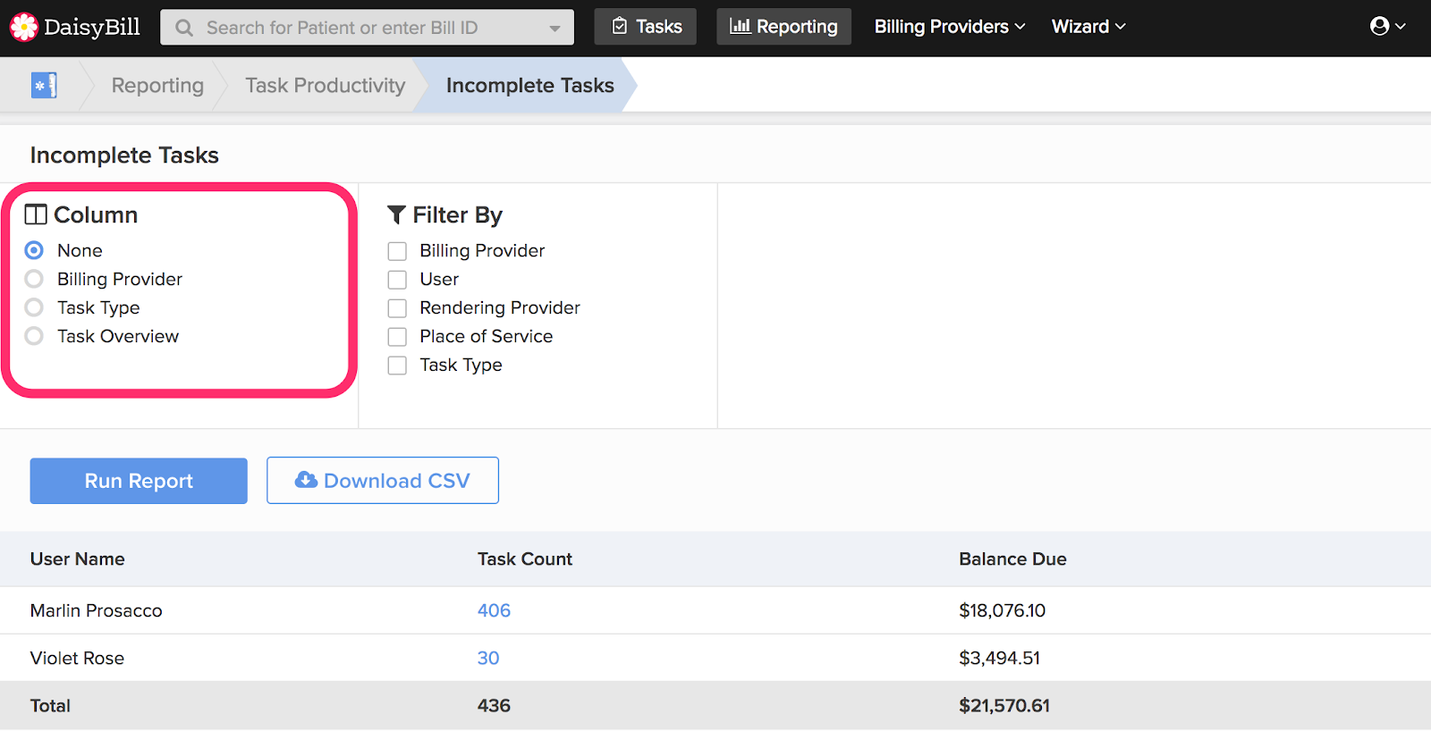Click the search magnifier icon
This screenshot has width=1431, height=731.
click(x=184, y=28)
